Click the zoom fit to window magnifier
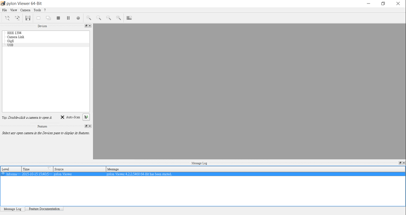This screenshot has height=215, width=406. pyautogui.click(x=109, y=18)
